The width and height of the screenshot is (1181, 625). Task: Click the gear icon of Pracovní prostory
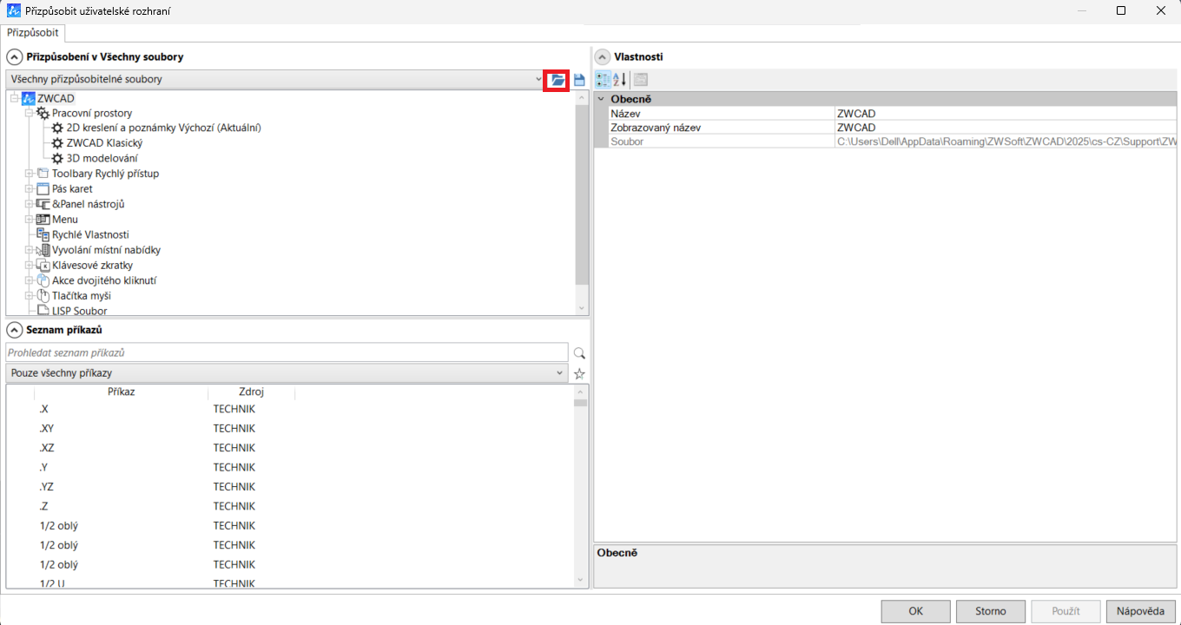43,113
